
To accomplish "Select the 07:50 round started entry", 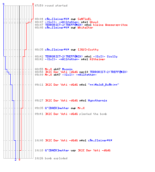I will pyautogui.click(x=51, y=6).
